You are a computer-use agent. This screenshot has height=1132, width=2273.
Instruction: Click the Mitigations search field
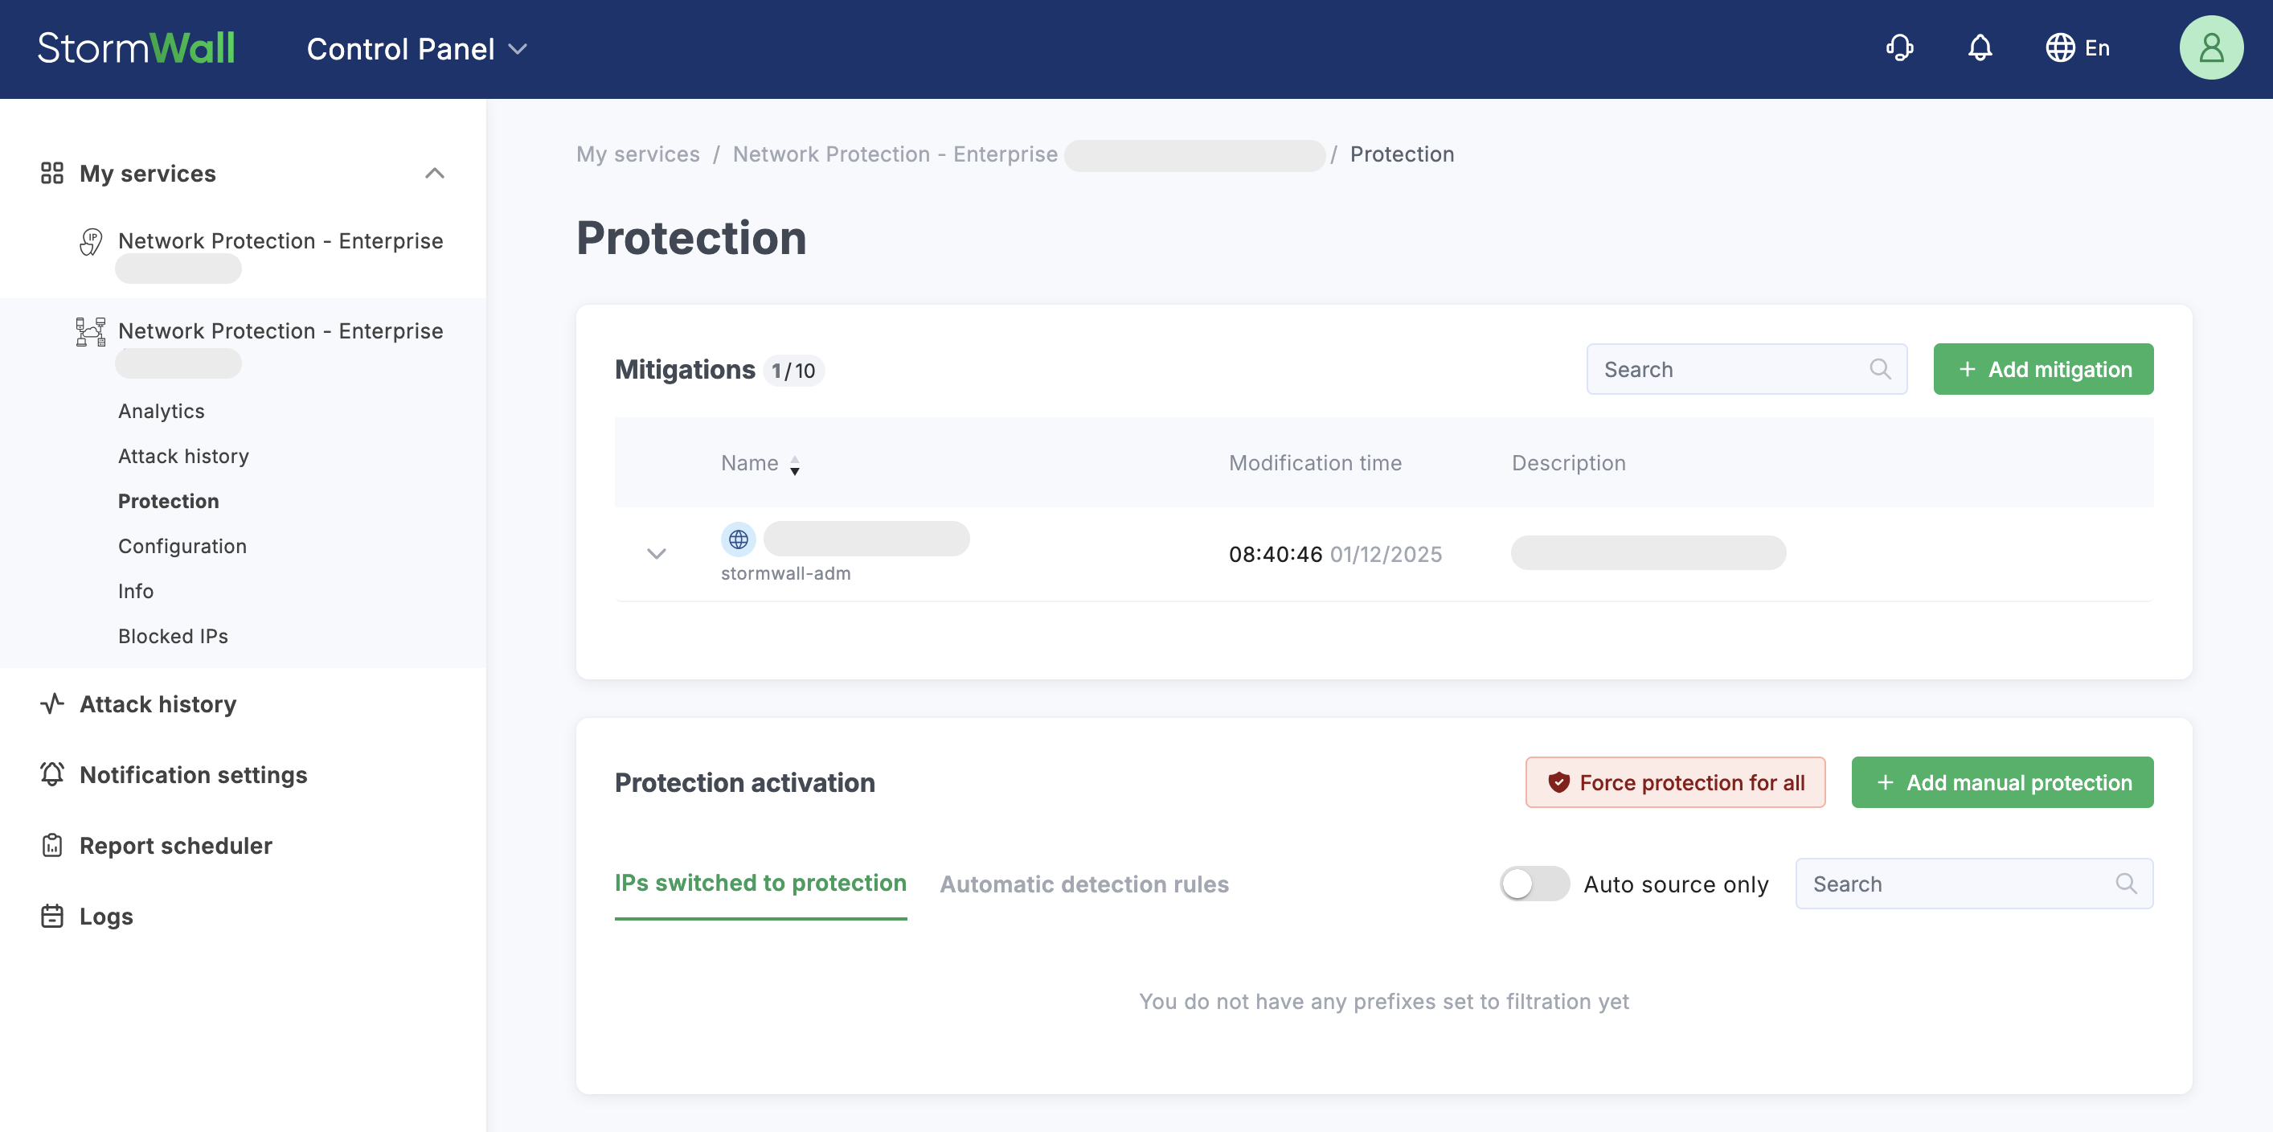tap(1730, 369)
